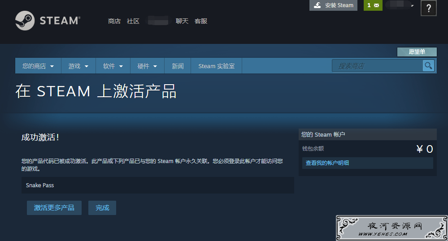Expand the 您的商店 dropdown
The image size is (448, 241).
pos(38,66)
